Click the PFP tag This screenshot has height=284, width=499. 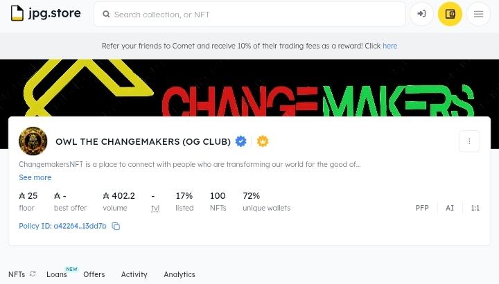(422, 208)
